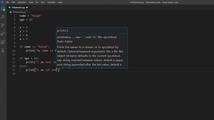Click the x = 3 code line

click(23, 27)
